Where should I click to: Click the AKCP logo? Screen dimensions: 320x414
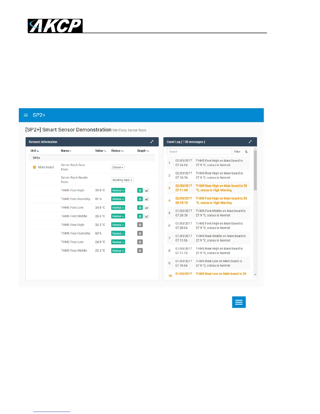(x=55, y=26)
